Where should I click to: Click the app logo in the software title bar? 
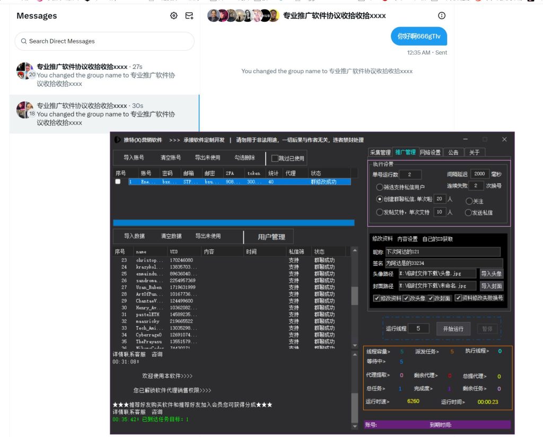118,140
